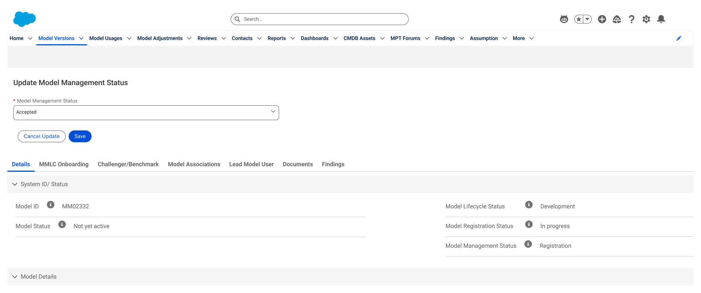Open the Findings nav item in top bar
Image resolution: width=701 pixels, height=293 pixels.
pyautogui.click(x=445, y=38)
